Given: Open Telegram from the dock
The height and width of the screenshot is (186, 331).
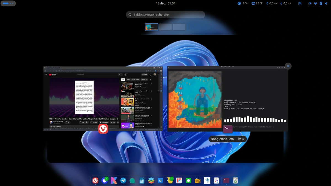Looking at the screenshot, I should (x=123, y=180).
